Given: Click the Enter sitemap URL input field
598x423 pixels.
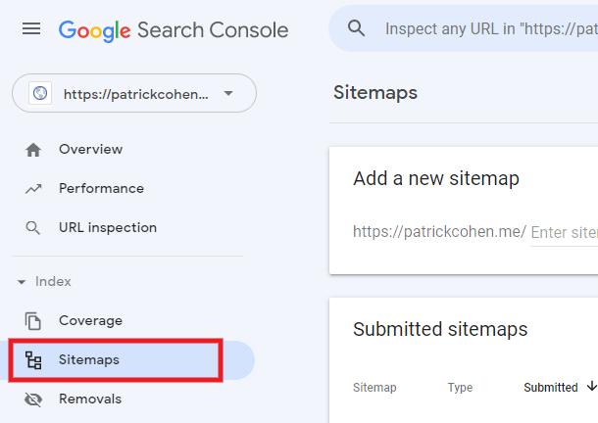Looking at the screenshot, I should [x=564, y=232].
